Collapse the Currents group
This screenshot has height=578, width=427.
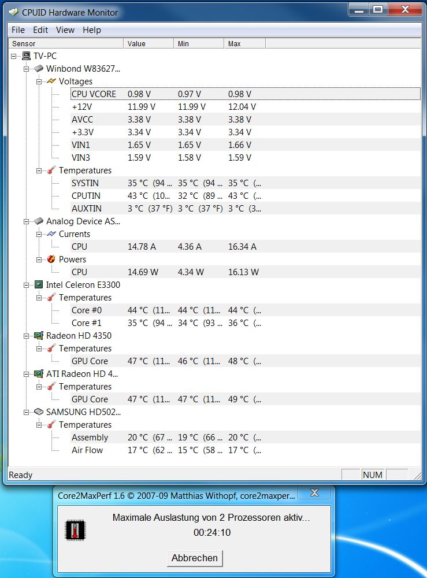point(39,235)
